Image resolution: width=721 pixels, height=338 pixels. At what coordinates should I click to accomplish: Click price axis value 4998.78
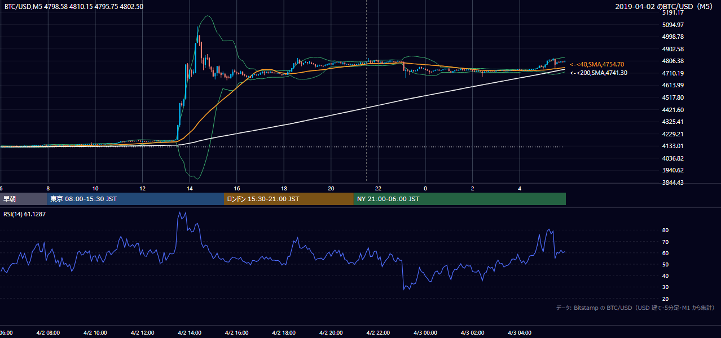coord(672,37)
